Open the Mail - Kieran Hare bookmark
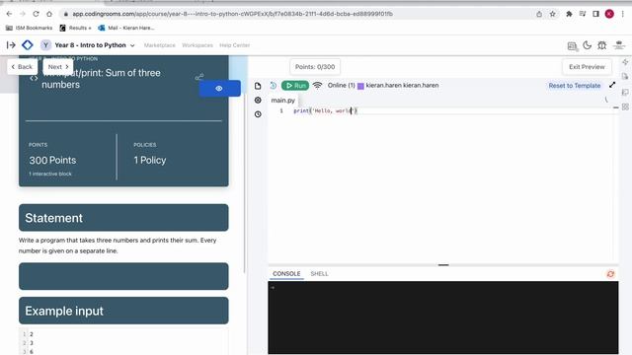 coord(126,28)
